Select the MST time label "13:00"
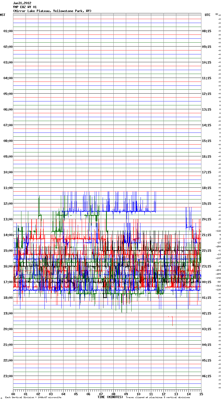This screenshot has height=401, width=222. pos(8,219)
